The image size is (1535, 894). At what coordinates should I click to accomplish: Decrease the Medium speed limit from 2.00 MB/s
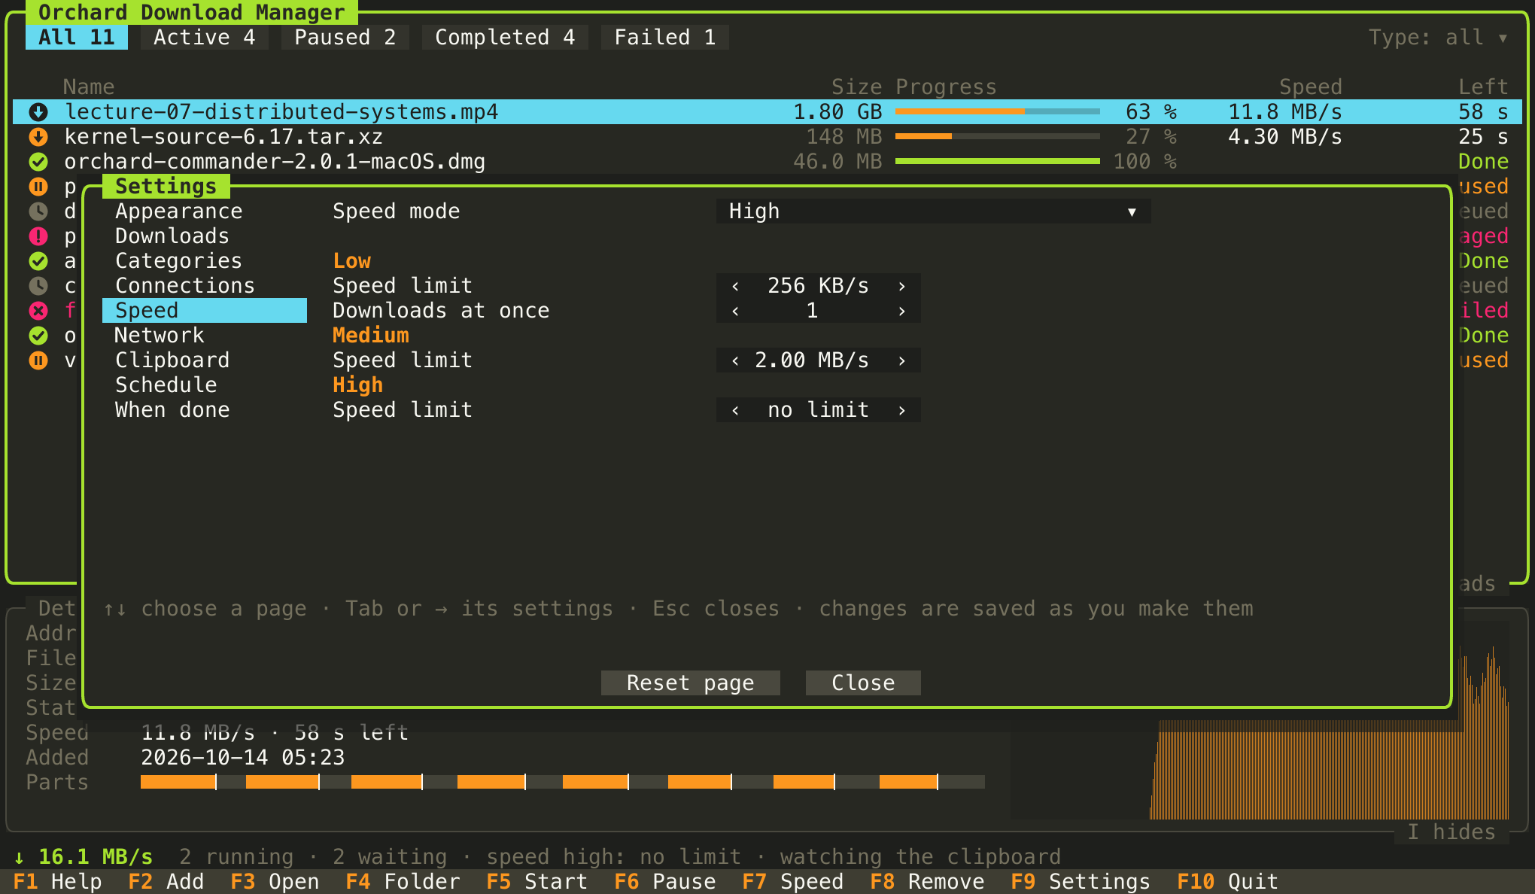(735, 360)
